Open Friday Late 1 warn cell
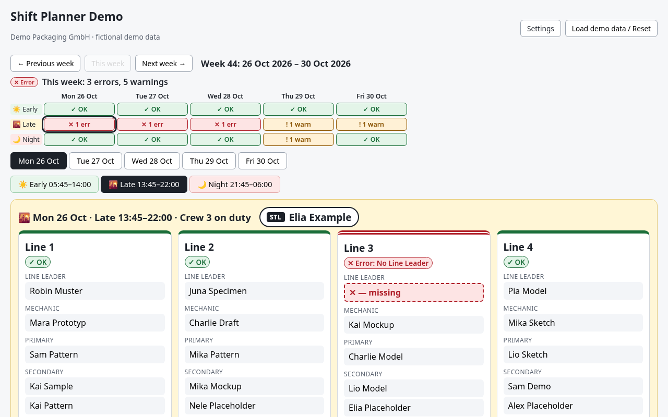Viewport: 668px width, 417px height. [x=372, y=125]
